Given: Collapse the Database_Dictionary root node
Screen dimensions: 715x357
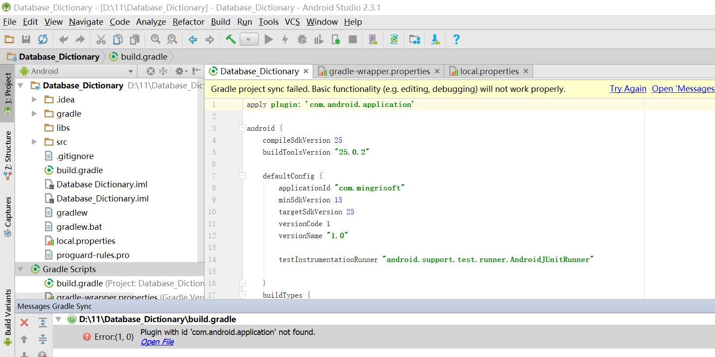Looking at the screenshot, I should point(21,85).
